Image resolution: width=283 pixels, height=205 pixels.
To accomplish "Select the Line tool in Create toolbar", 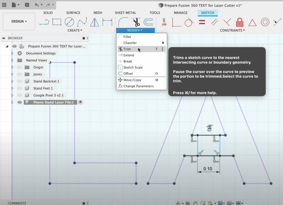I will click(x=44, y=22).
